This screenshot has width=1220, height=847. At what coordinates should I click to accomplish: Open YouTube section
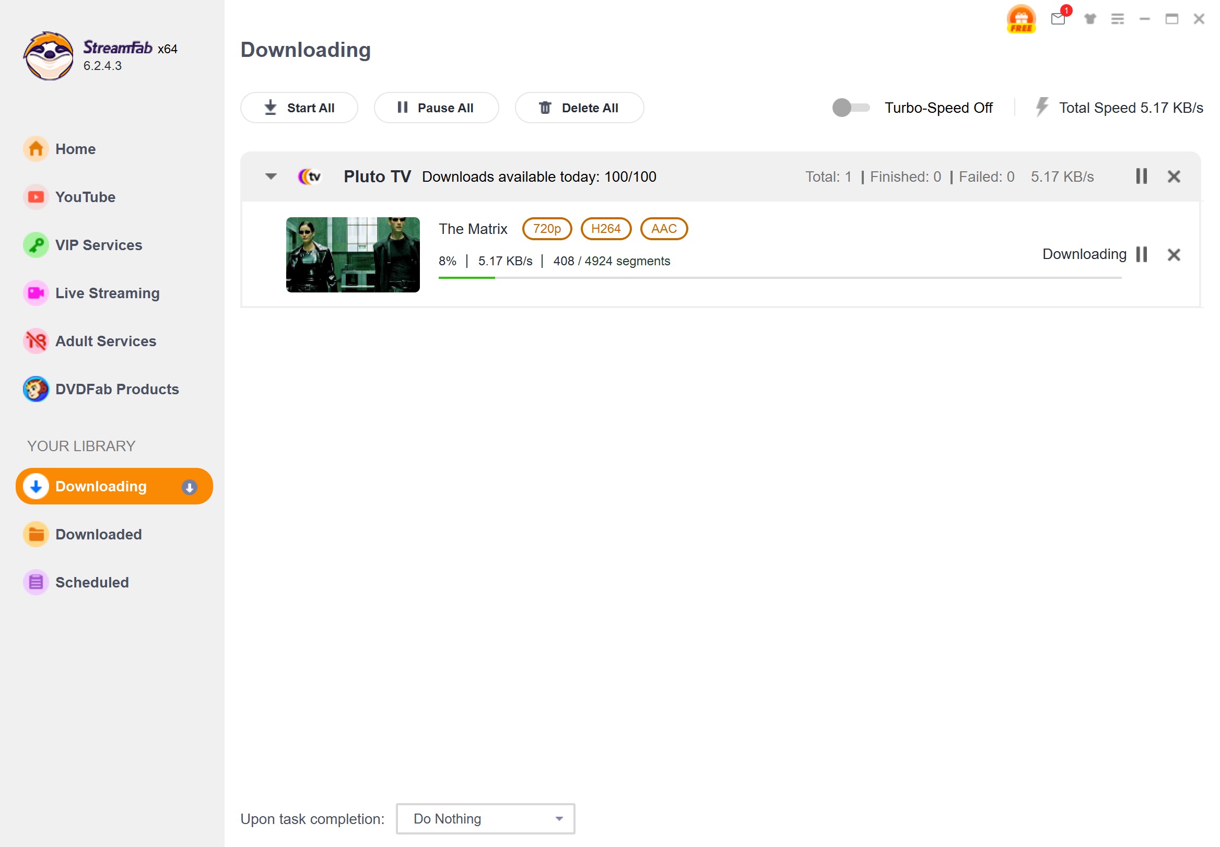(85, 197)
